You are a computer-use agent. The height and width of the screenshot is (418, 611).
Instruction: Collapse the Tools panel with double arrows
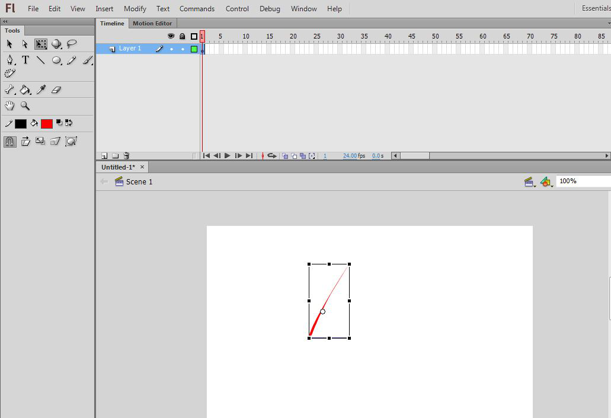pyautogui.click(x=5, y=21)
